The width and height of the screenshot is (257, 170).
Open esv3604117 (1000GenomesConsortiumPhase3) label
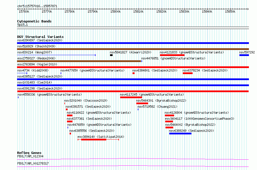tap(200, 119)
